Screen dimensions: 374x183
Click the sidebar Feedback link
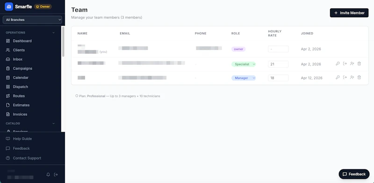tap(21, 148)
